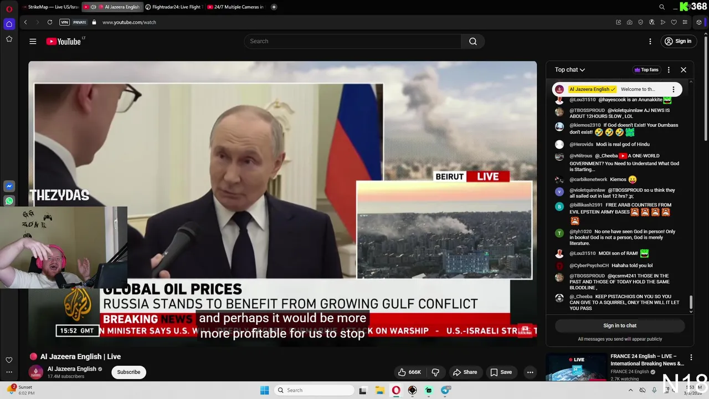The height and width of the screenshot is (399, 709).
Task: Open the YouTube hamburger guide menu
Action: [x=33, y=41]
